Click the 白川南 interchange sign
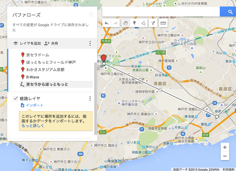 161,52
